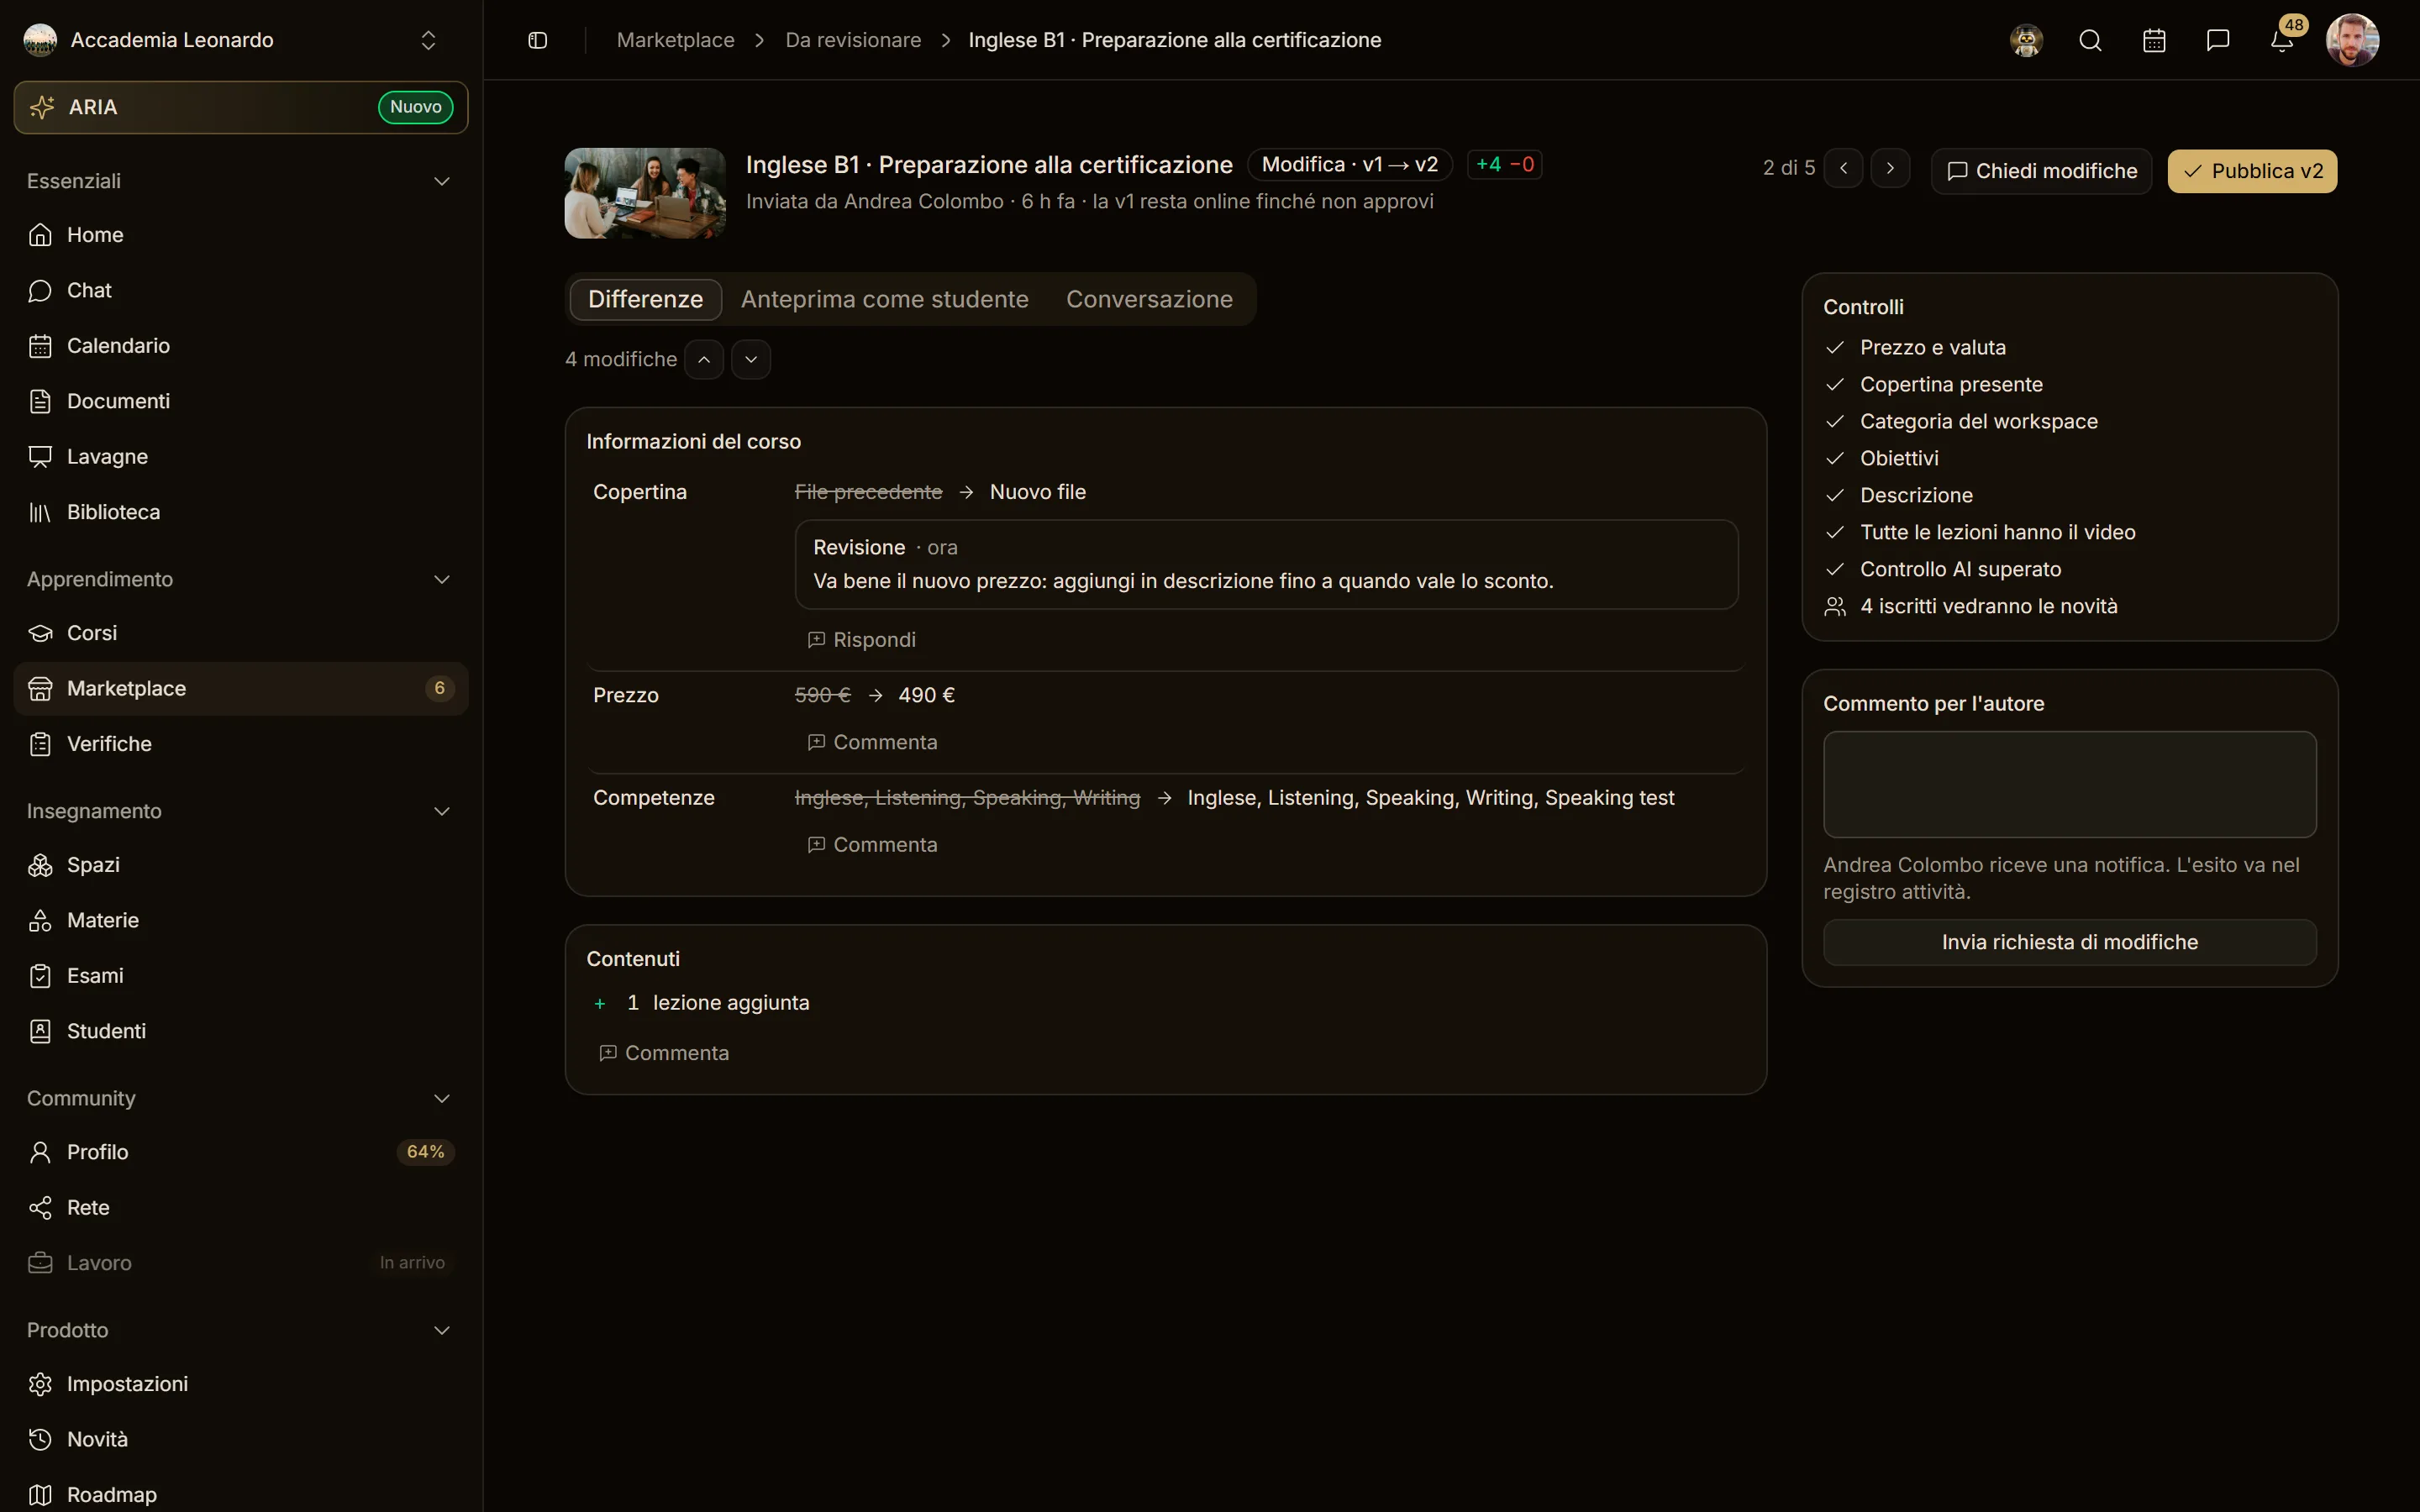Jump to next modification chevron down
2420x1512 pixels.
coord(751,359)
